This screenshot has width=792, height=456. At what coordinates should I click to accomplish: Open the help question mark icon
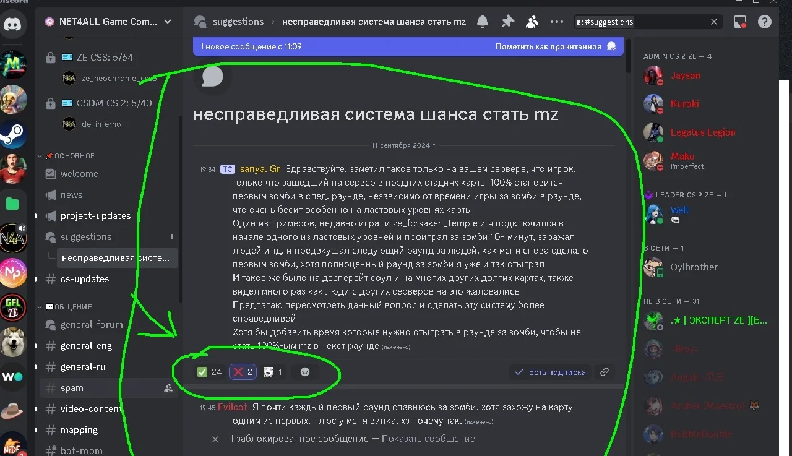pyautogui.click(x=765, y=22)
